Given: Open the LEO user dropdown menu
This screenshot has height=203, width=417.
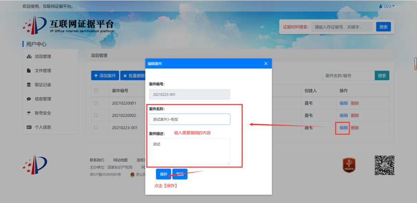Looking at the screenshot, I should tap(387, 6).
